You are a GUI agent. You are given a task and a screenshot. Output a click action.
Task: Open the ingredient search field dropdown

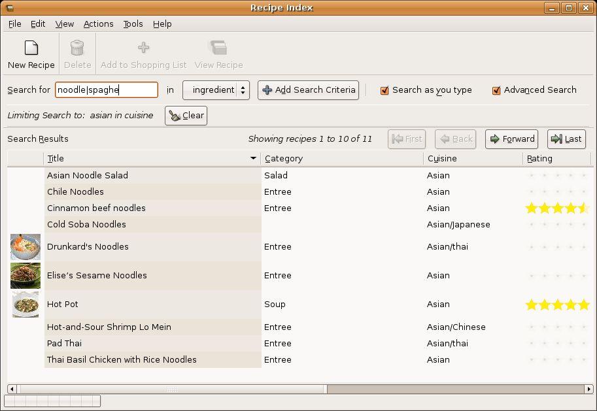coord(216,90)
